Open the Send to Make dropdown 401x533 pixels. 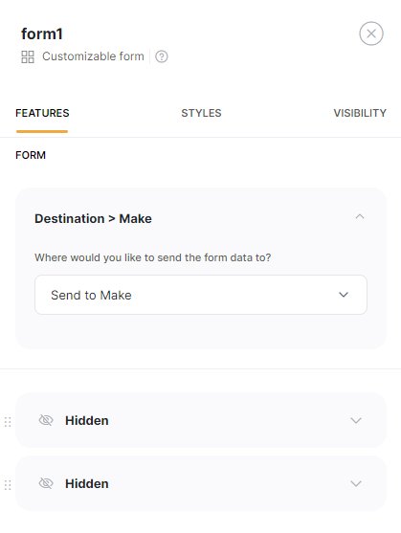[201, 295]
